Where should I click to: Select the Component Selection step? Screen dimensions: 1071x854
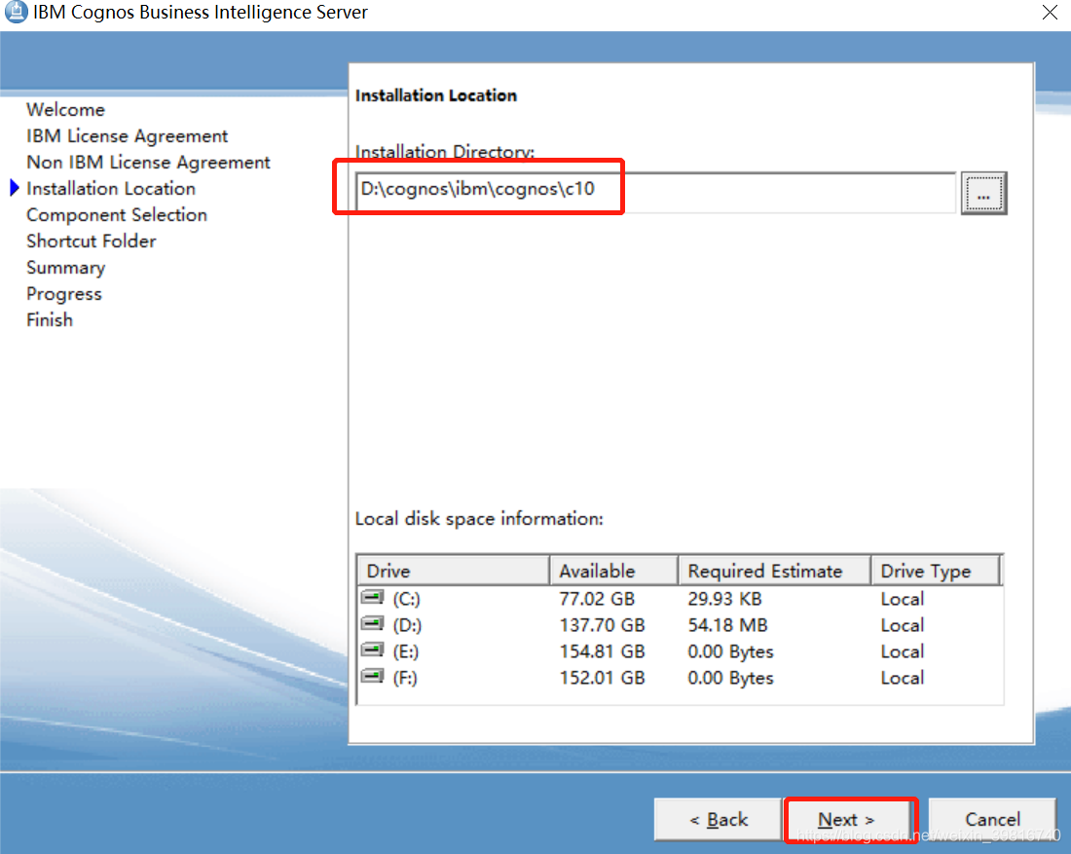117,214
